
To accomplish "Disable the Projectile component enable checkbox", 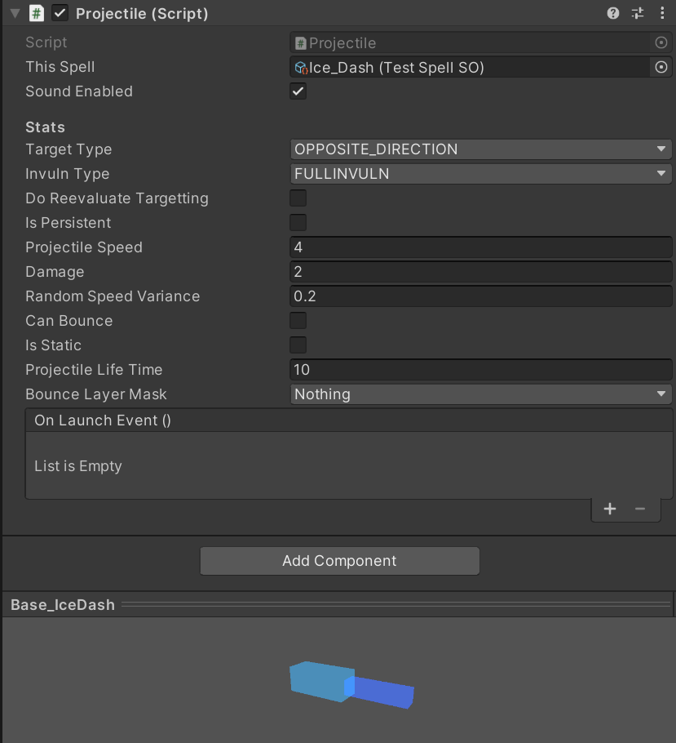I will (60, 13).
